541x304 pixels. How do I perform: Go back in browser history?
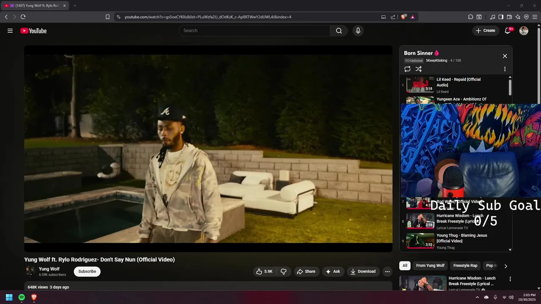[6, 17]
